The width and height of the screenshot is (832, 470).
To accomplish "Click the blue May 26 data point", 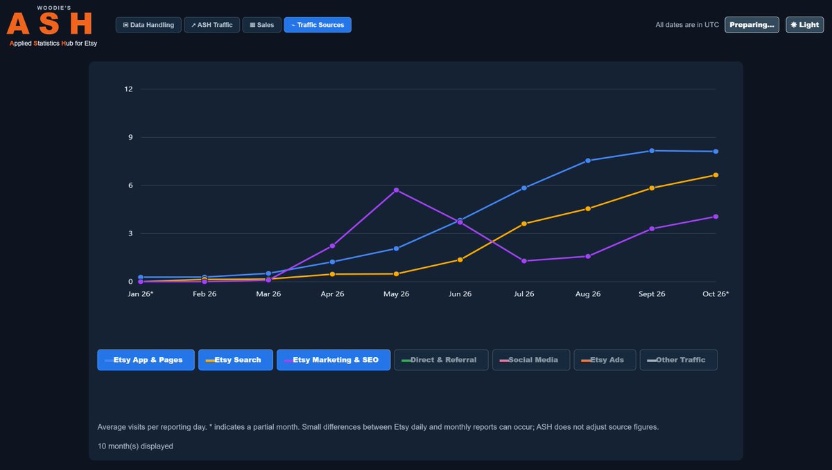I will click(396, 248).
